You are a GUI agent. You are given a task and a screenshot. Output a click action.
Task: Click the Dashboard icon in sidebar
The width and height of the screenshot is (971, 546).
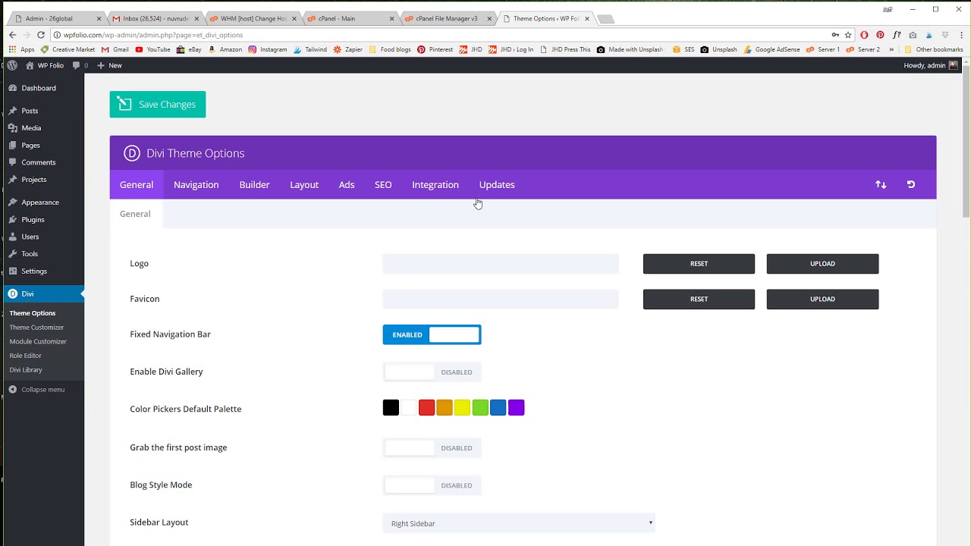coord(13,88)
